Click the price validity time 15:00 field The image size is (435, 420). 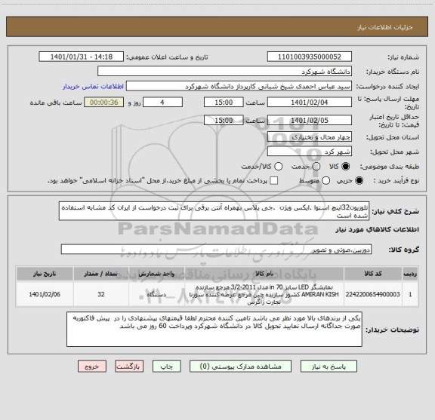point(224,120)
